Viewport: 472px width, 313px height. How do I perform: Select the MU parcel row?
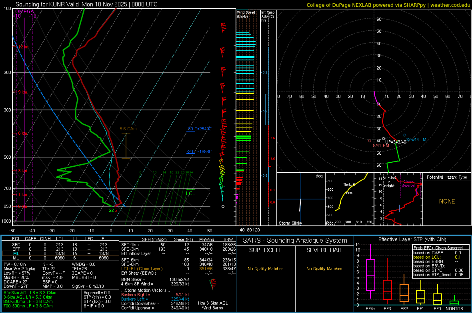pos(60,258)
